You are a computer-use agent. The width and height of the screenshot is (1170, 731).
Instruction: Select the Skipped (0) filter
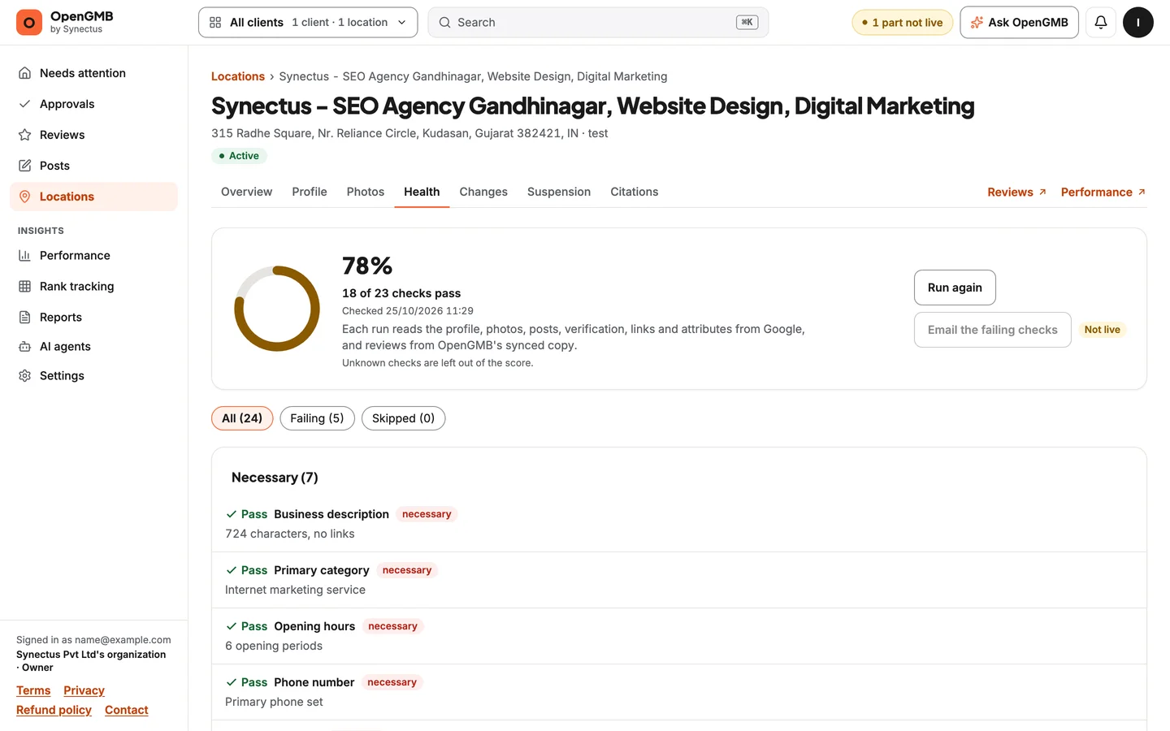[x=403, y=418]
